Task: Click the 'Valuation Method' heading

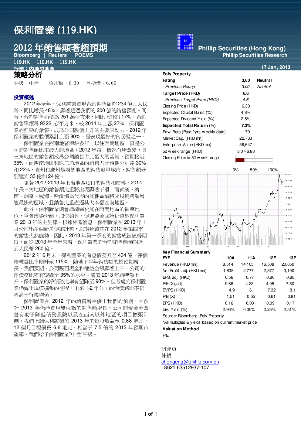Action: (181, 329)
